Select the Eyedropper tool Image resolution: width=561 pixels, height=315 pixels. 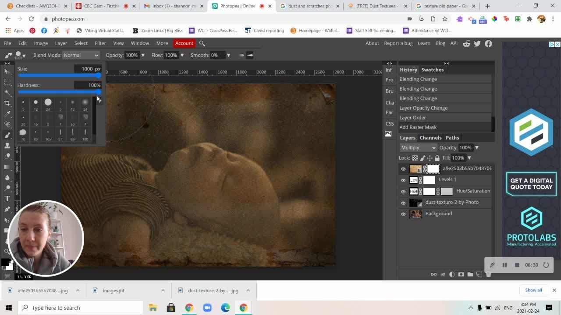pos(7,114)
